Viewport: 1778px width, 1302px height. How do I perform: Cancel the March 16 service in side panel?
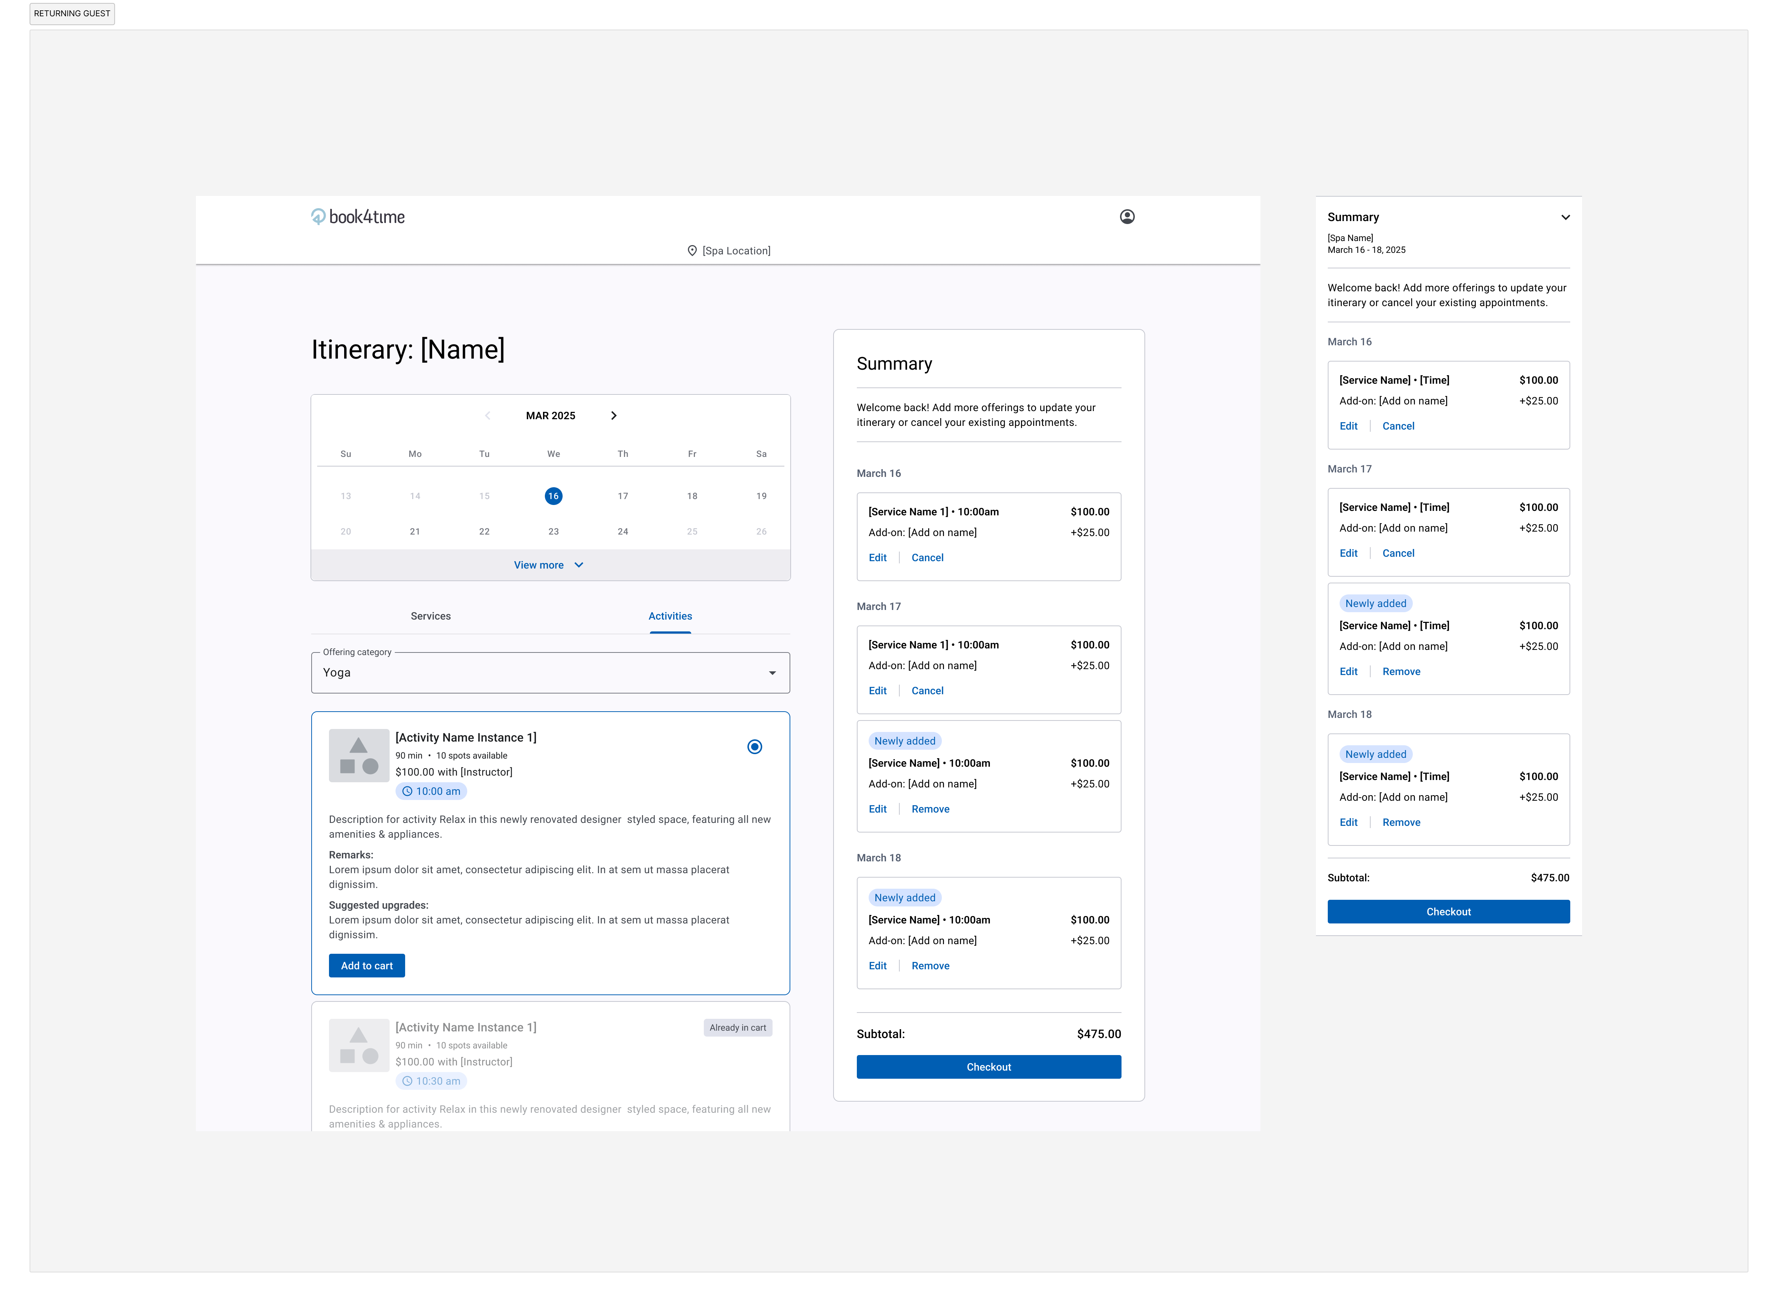[1398, 425]
